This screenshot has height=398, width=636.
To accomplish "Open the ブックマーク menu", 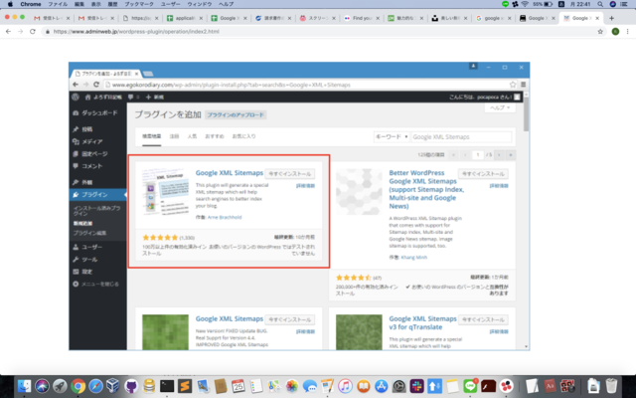I will [x=139, y=4].
